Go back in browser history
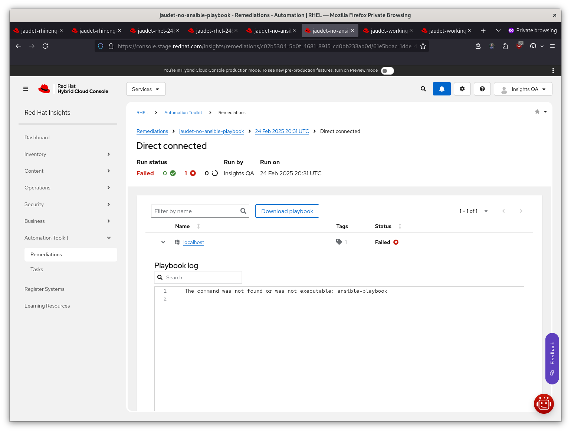This screenshot has height=432, width=571. tap(19, 46)
